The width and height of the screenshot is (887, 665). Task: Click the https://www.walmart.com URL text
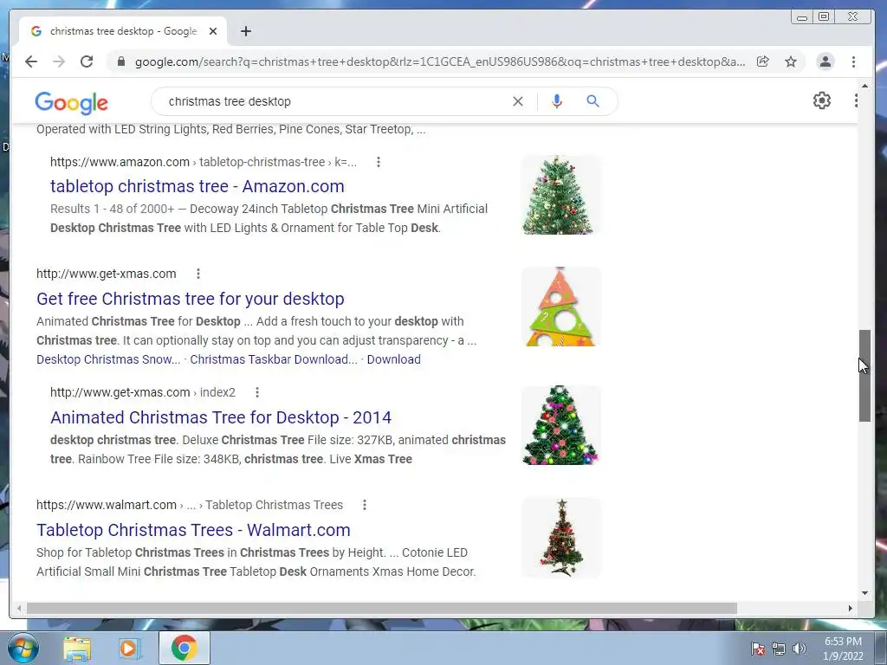coord(107,505)
